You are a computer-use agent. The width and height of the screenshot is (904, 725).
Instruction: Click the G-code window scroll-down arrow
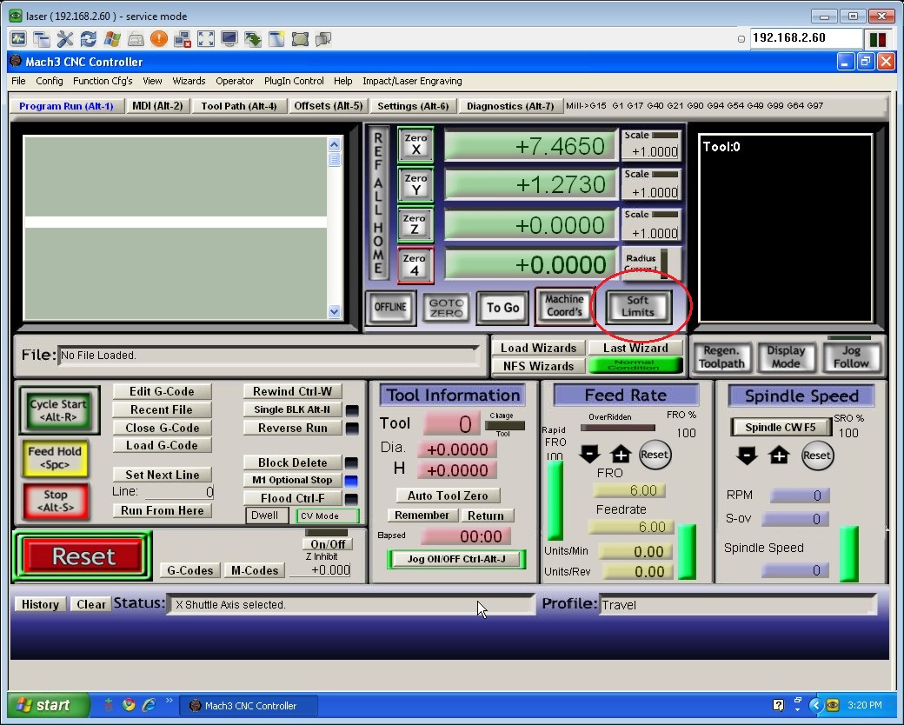tap(334, 311)
